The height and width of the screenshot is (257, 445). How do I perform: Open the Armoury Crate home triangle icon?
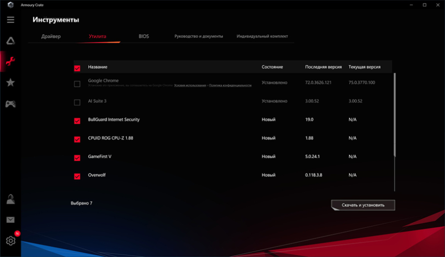pos(11,41)
